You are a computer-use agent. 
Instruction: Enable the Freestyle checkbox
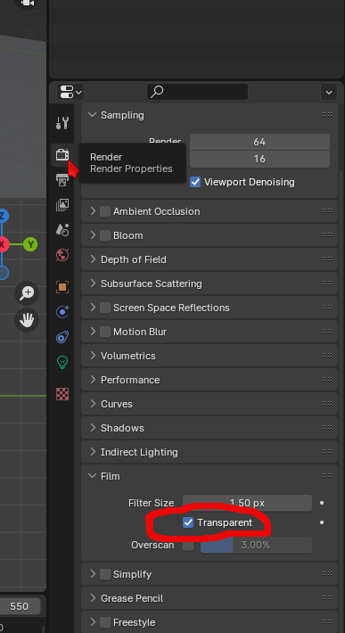[x=105, y=622]
